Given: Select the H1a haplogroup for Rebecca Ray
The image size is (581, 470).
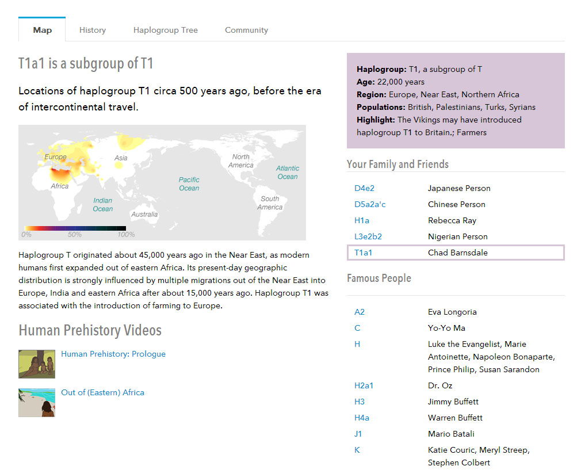Looking at the screenshot, I should click(362, 220).
